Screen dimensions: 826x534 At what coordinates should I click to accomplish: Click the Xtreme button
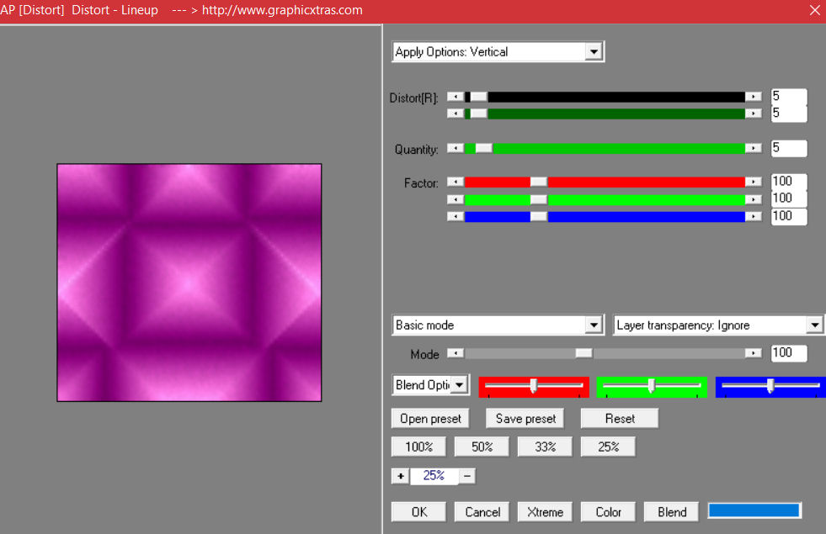click(x=546, y=512)
